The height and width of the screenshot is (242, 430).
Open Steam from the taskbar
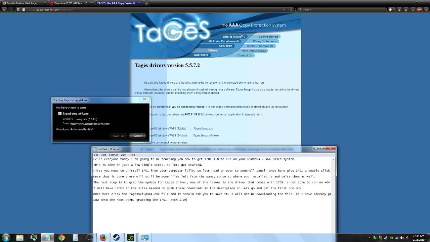pyautogui.click(x=117, y=237)
